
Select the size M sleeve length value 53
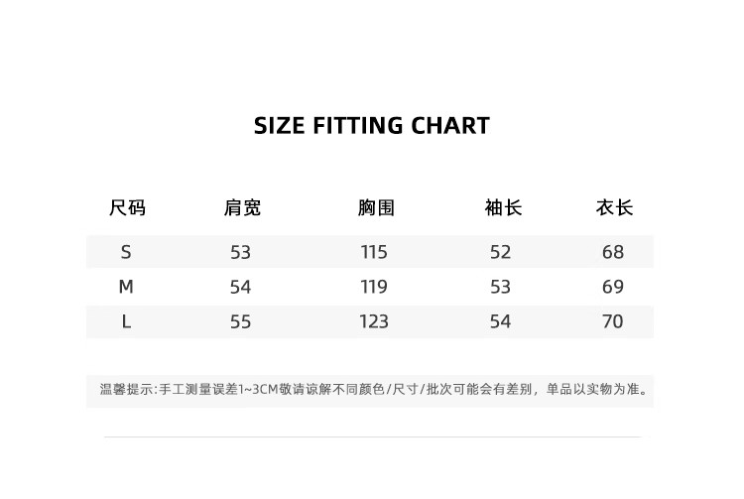click(501, 287)
